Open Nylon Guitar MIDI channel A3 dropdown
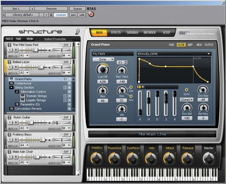 (24, 128)
